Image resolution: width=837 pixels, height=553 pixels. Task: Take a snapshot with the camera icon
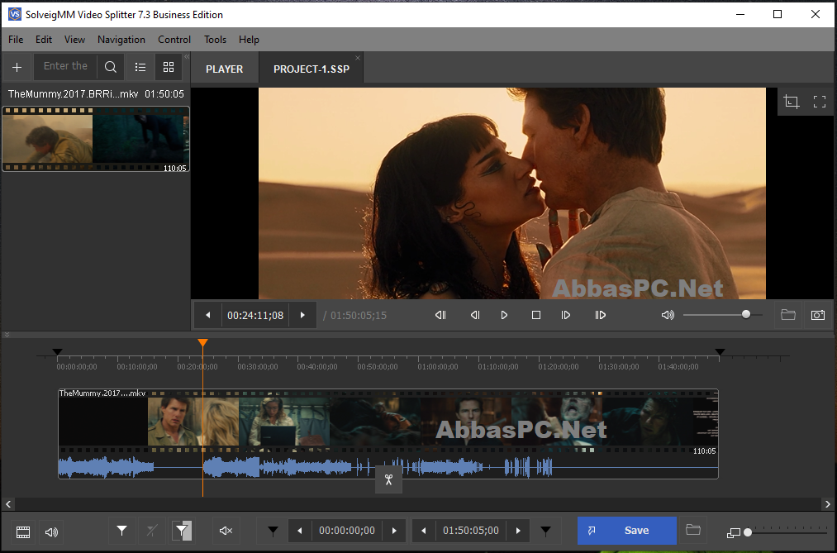coord(818,315)
